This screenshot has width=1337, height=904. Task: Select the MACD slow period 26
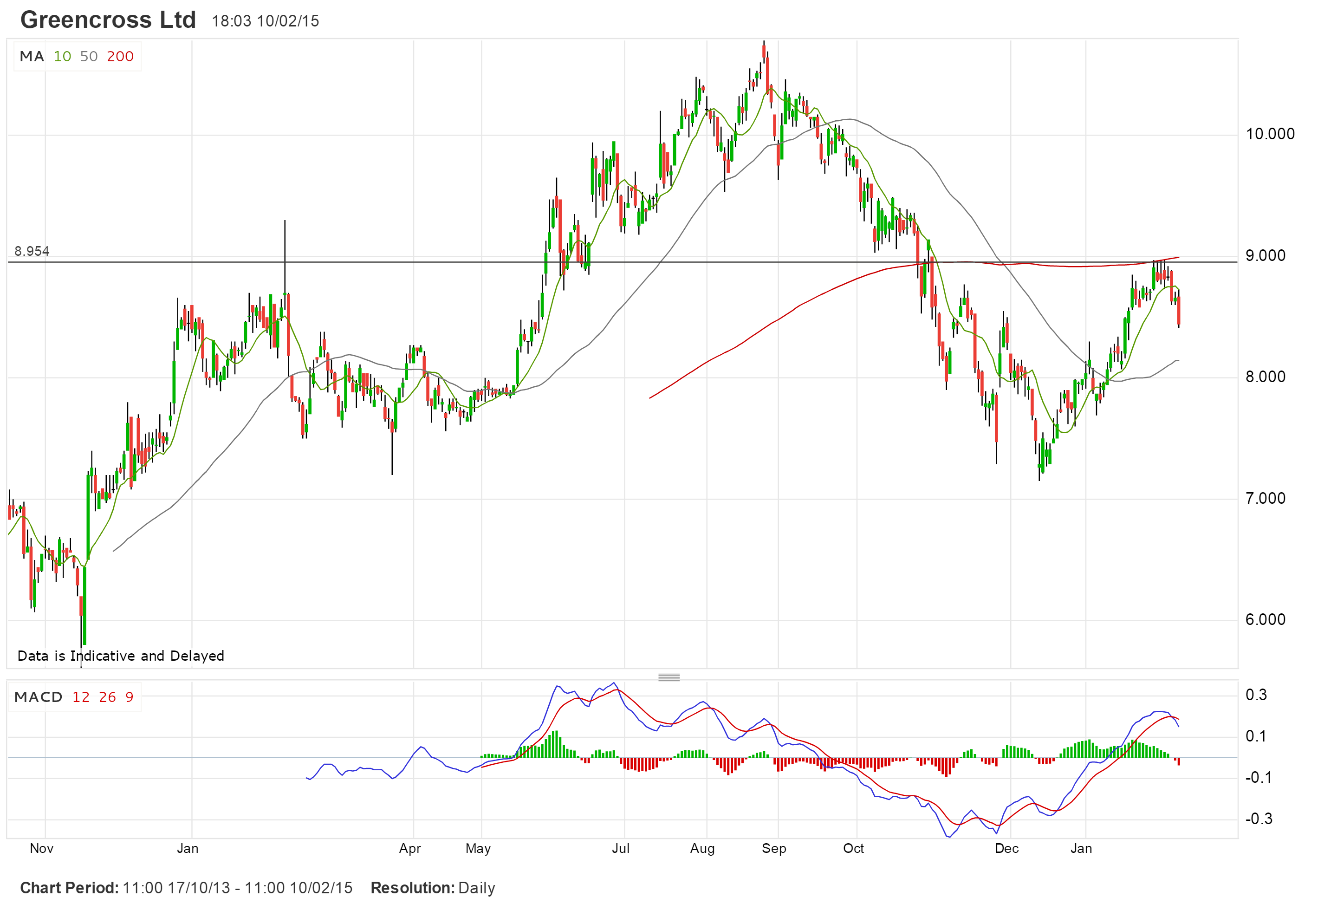point(108,697)
